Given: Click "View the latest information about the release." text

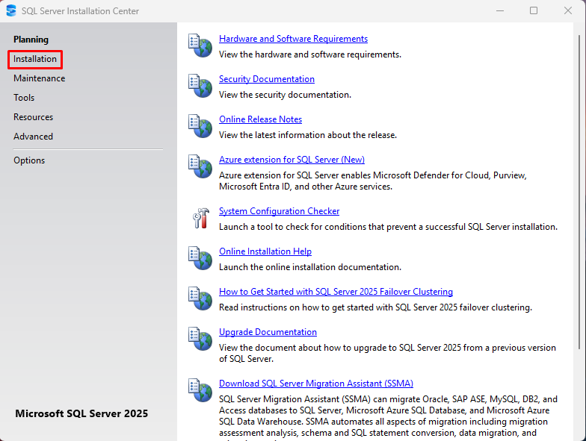Looking at the screenshot, I should 308,135.
